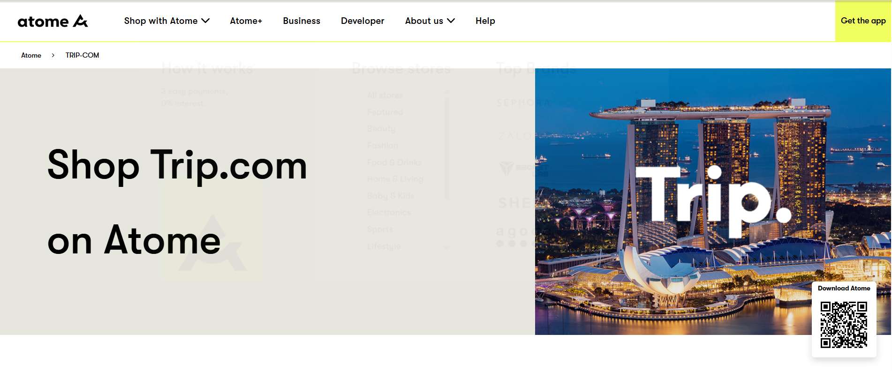The height and width of the screenshot is (371, 892).
Task: Click the Marina Bay Sands banner image
Action: click(713, 201)
